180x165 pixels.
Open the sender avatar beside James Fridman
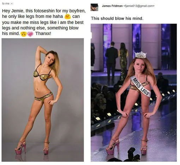[x=94, y=7]
